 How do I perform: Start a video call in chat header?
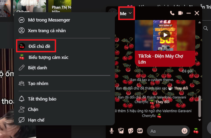pyautogui.click(x=180, y=13)
